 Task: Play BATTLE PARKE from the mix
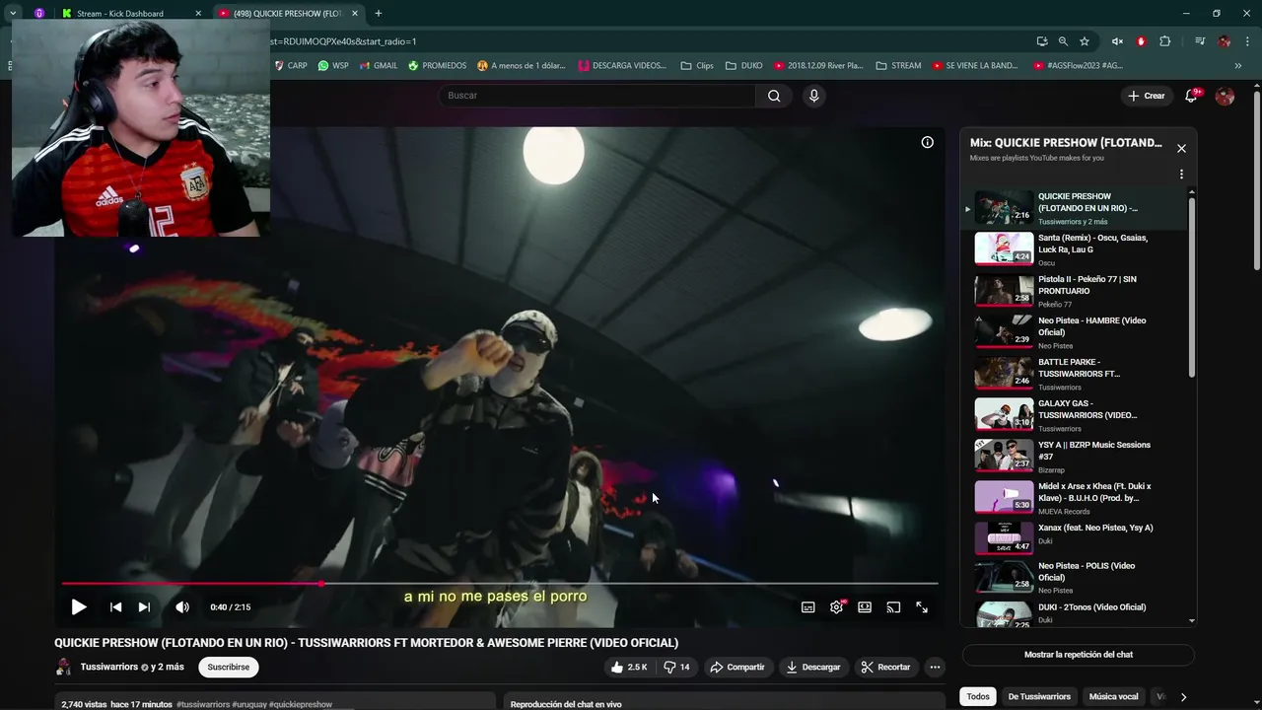pos(1075,374)
